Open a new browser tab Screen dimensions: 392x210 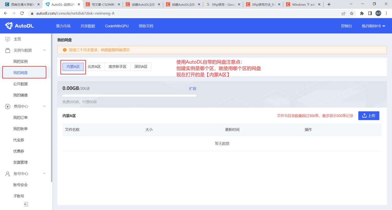pos(329,4)
